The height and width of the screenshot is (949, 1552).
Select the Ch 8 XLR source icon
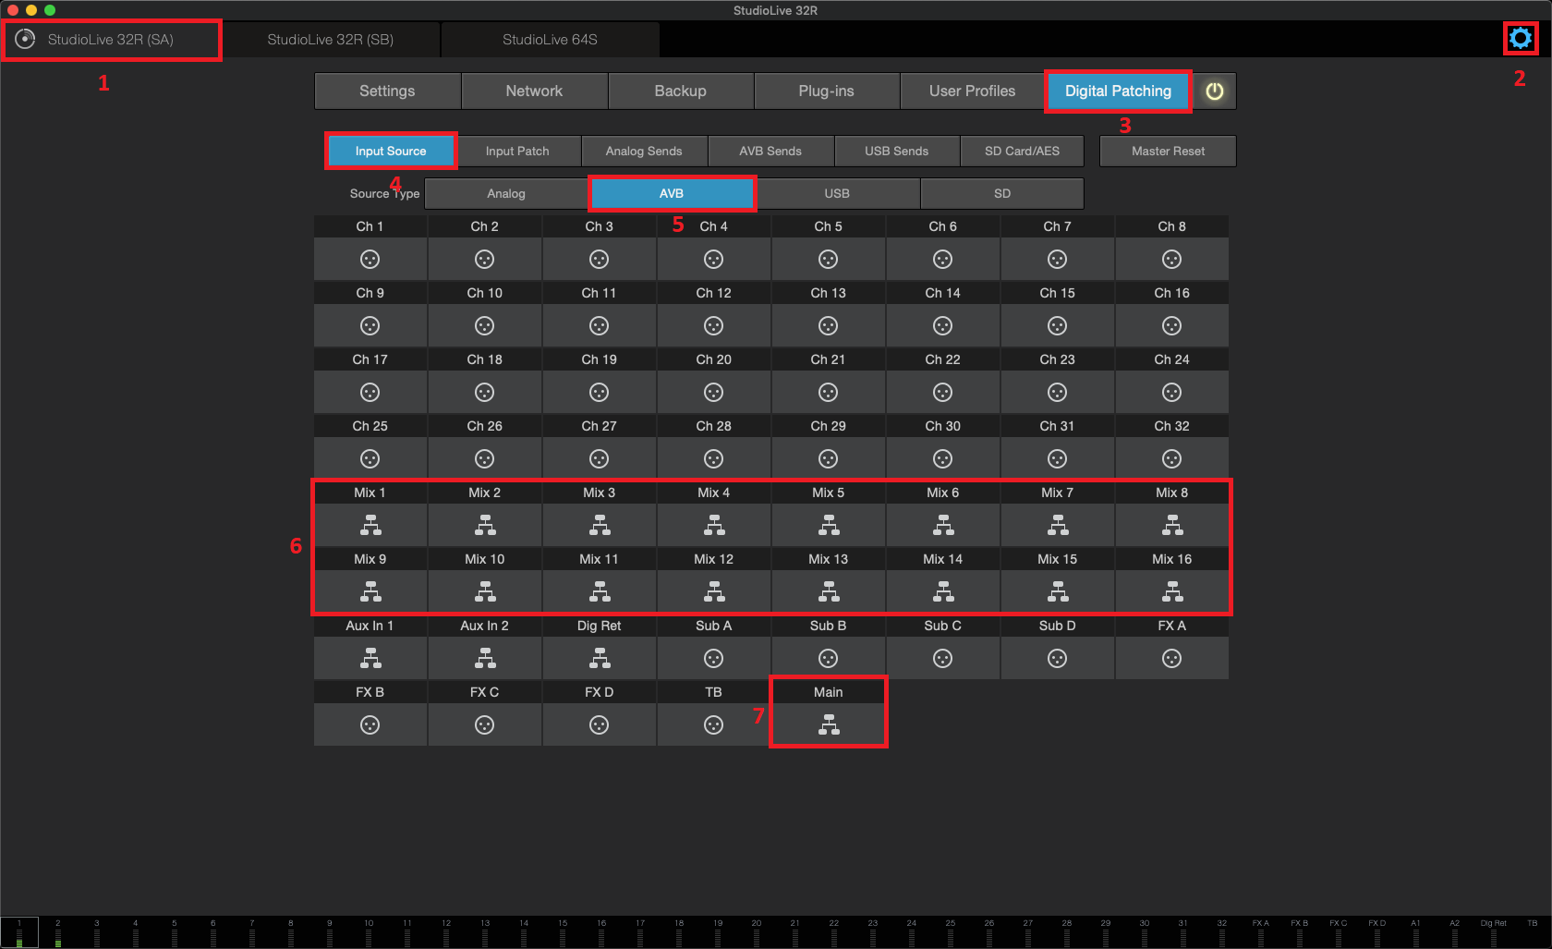[x=1171, y=260]
